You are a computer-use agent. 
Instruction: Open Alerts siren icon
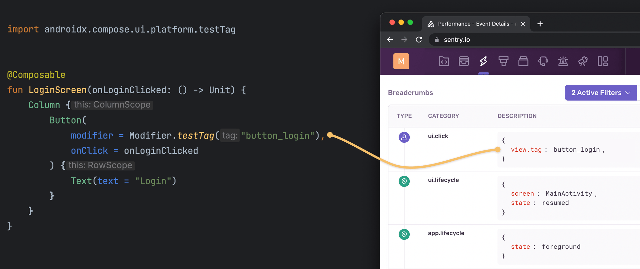(563, 61)
